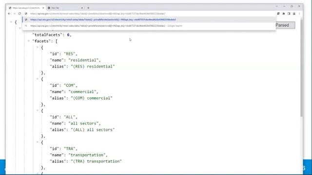Click the id value "COM"

(69, 86)
